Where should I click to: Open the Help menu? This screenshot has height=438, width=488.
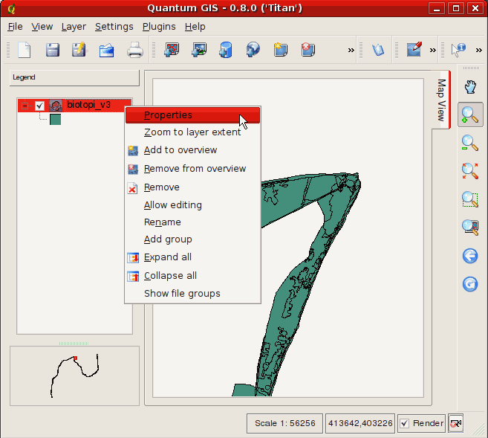point(195,27)
